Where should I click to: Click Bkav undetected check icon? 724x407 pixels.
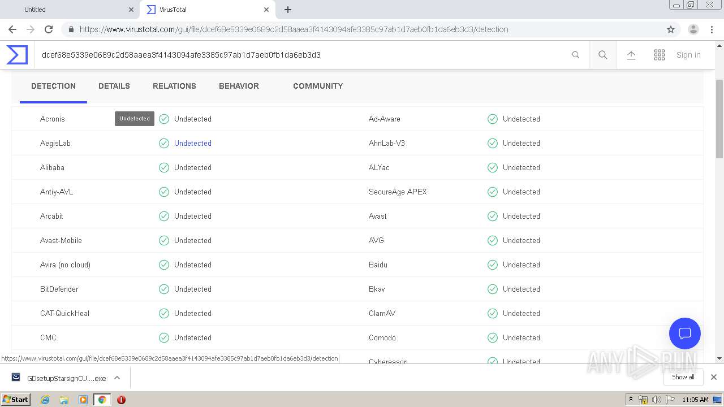click(493, 289)
